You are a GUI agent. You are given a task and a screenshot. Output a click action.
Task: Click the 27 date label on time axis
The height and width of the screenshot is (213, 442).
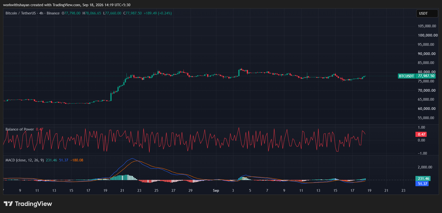[x=174, y=191]
